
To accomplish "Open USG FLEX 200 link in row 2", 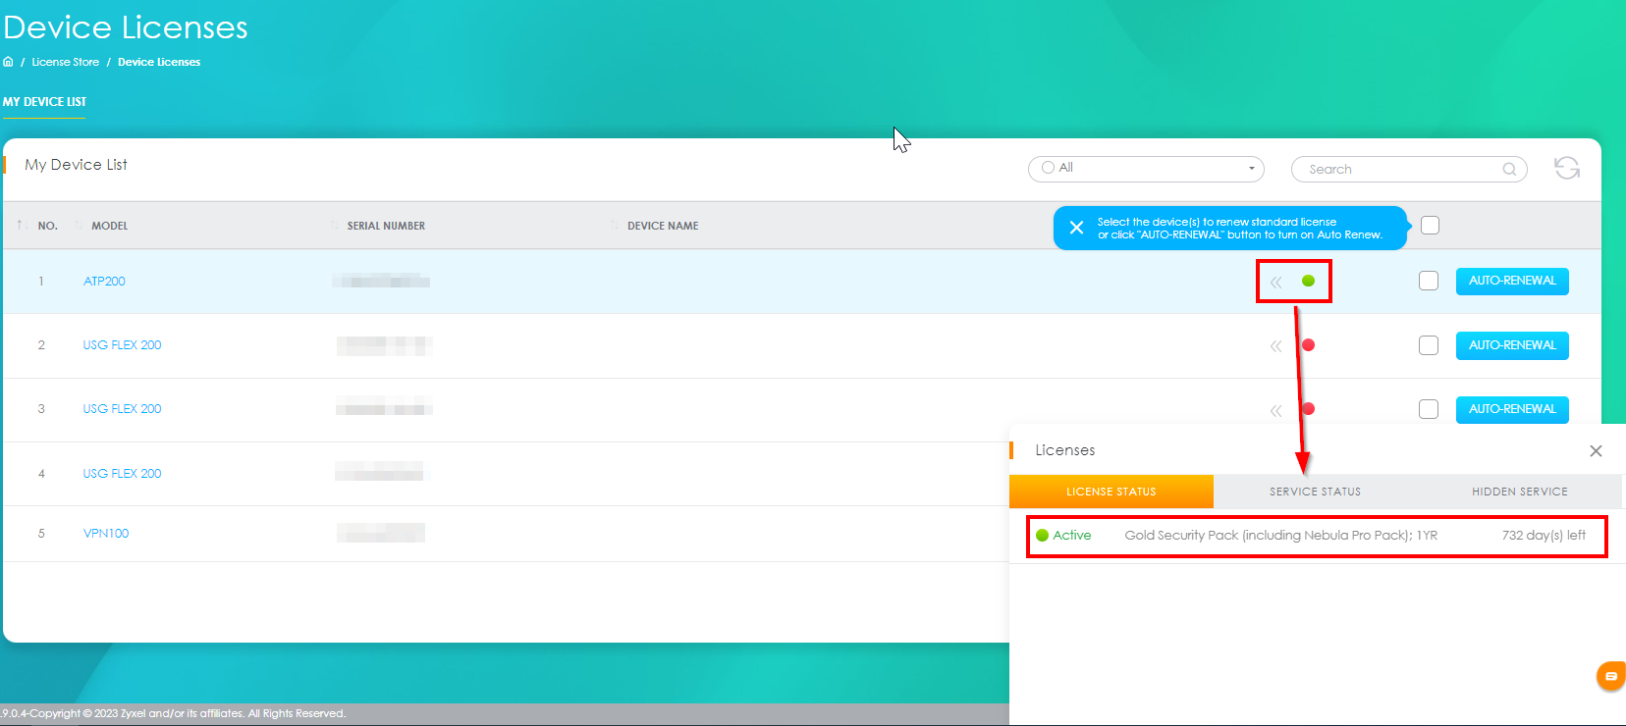I will coord(122,345).
